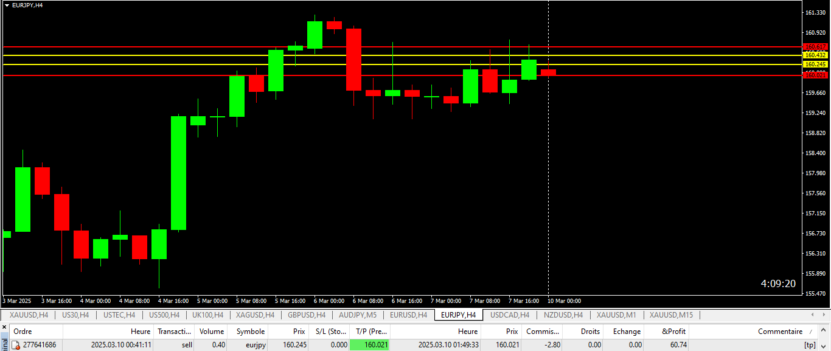Switch to the XAUUSD,H4 chart tab
The height and width of the screenshot is (351, 831).
click(x=29, y=315)
